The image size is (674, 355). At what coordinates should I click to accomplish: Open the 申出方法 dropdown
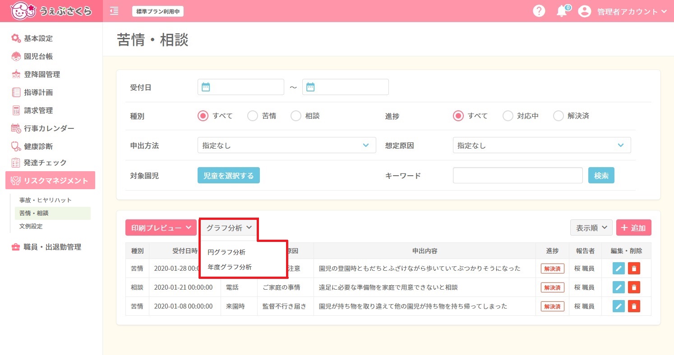click(x=287, y=146)
